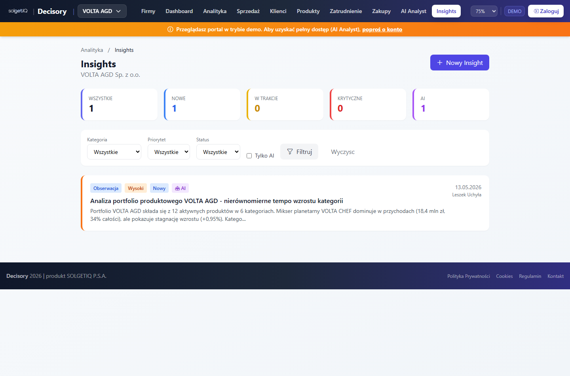Select the purple AI stats card
Image resolution: width=570 pixels, height=376 pixels.
(451, 104)
